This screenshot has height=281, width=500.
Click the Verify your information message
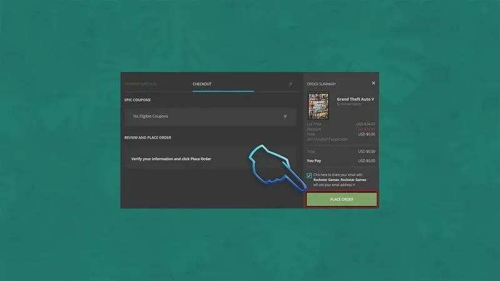click(x=171, y=159)
